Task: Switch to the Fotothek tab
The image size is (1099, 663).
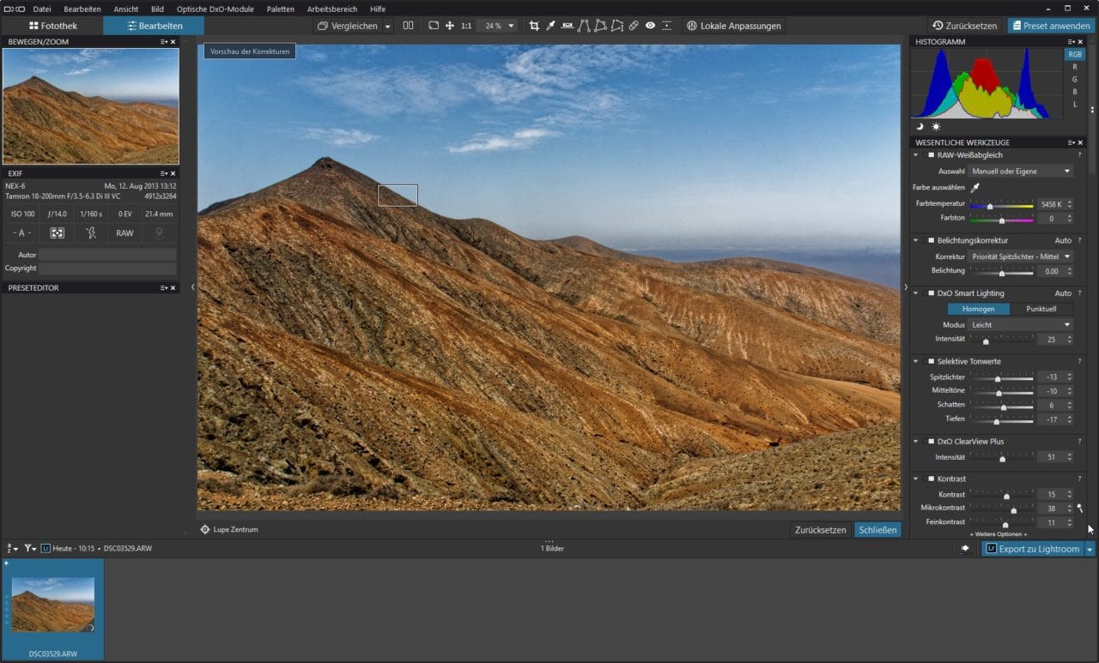Action: [52, 26]
